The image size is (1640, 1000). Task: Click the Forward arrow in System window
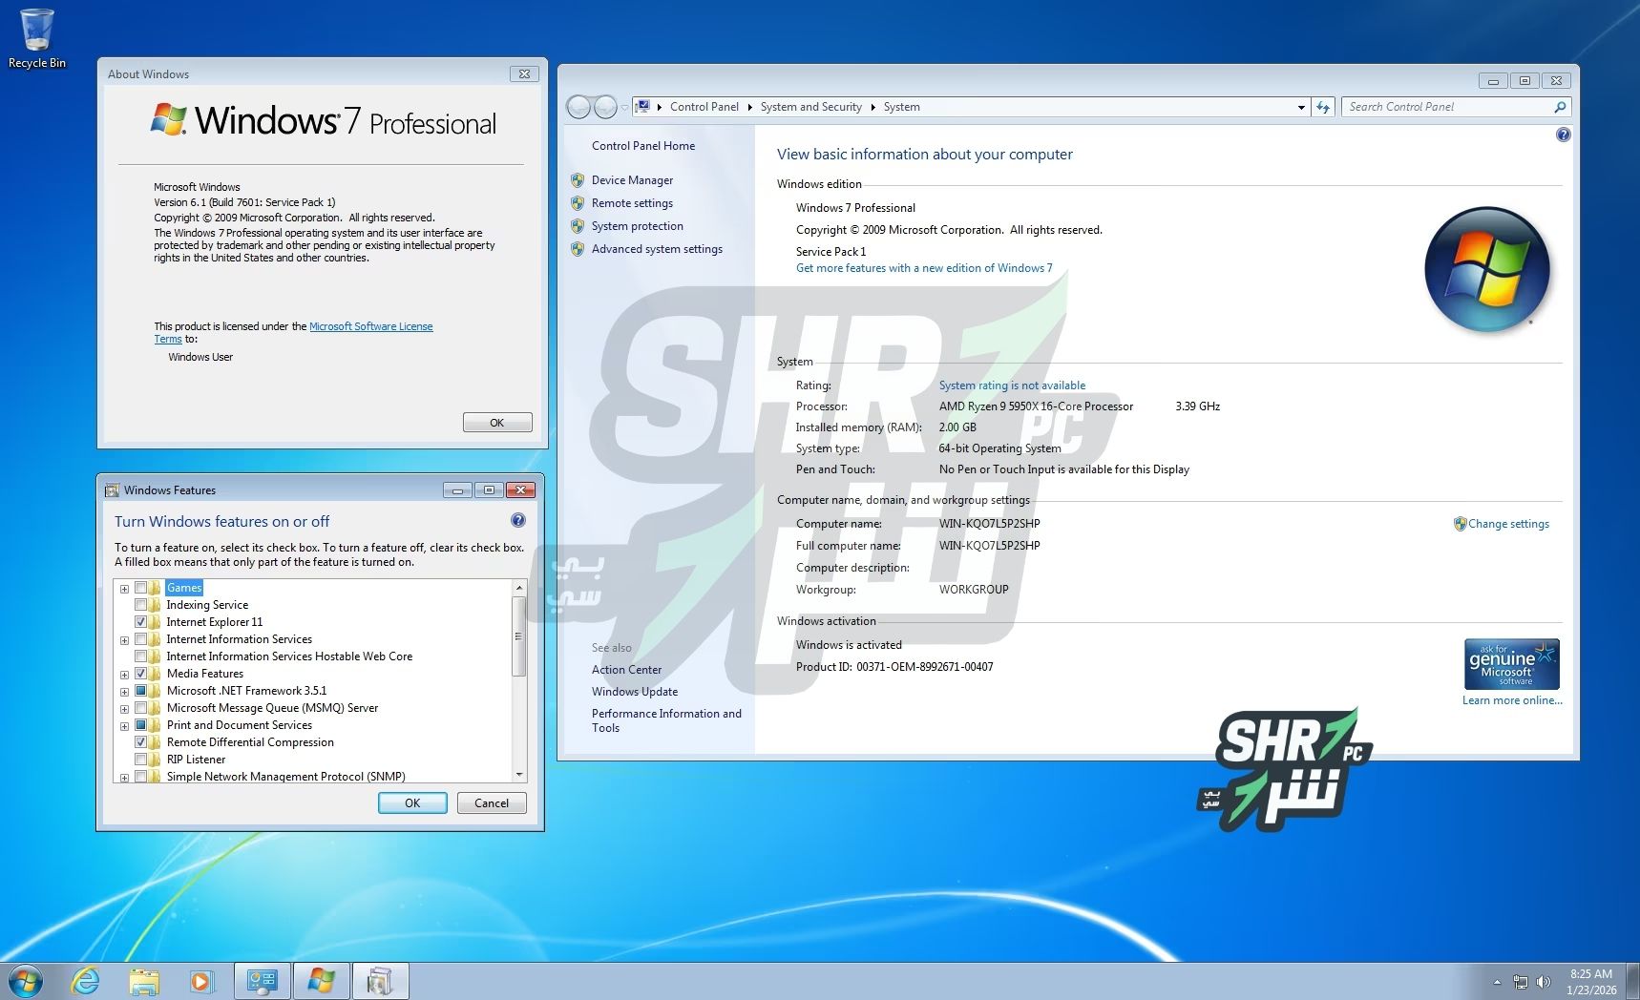coord(605,107)
